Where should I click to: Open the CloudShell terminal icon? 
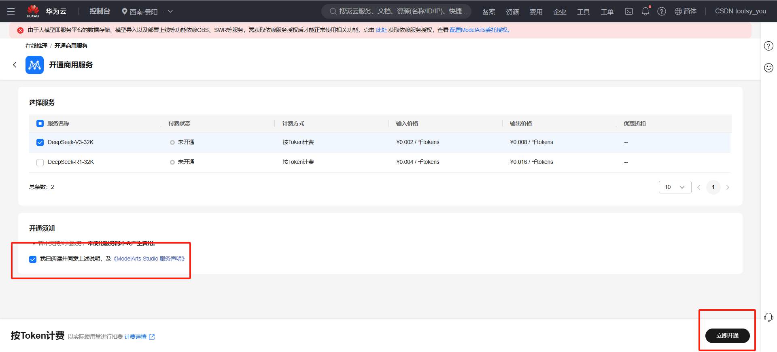point(628,11)
